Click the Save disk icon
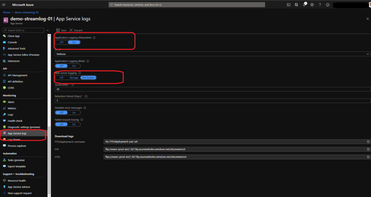371x197 pixels. [58, 30]
